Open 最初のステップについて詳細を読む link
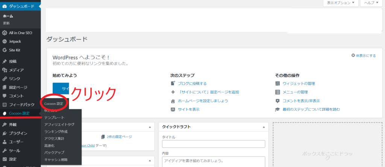This screenshot has height=167, width=385. (x=311, y=109)
